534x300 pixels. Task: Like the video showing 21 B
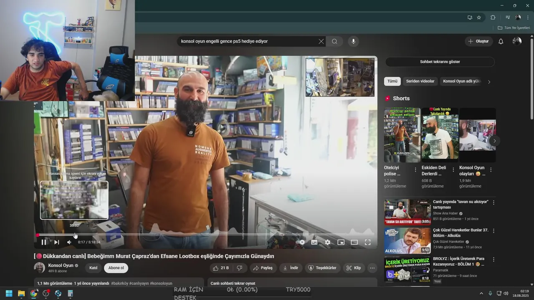point(221,268)
